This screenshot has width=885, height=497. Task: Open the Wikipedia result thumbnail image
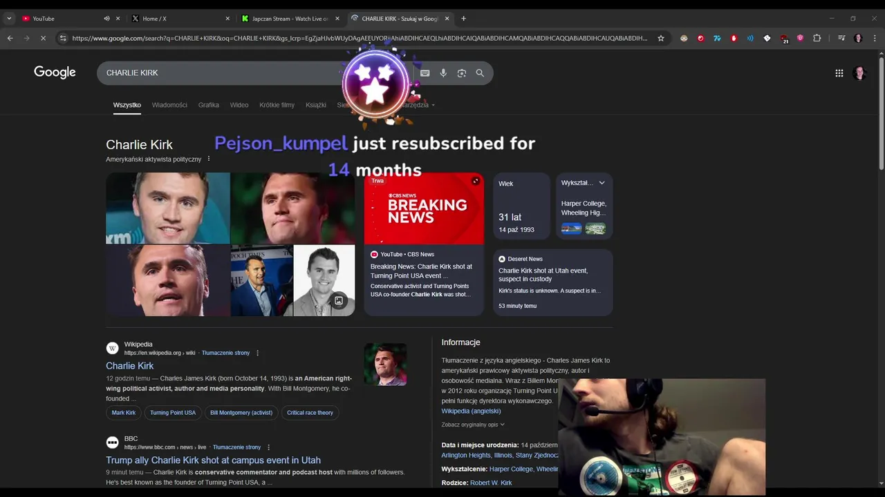[x=385, y=364]
